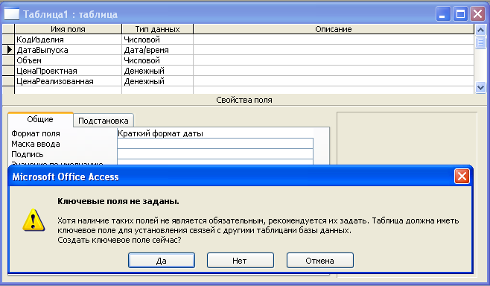Close the Таблица1 table window
Screen dimensions: 490x286
pyautogui.click(x=478, y=14)
